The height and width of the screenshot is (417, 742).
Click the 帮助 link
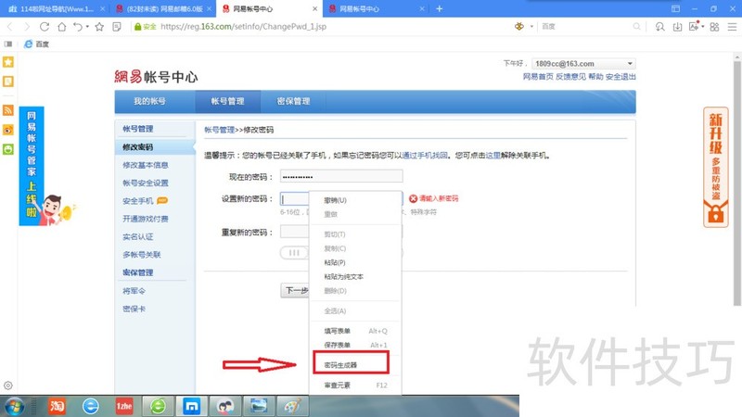pyautogui.click(x=595, y=77)
